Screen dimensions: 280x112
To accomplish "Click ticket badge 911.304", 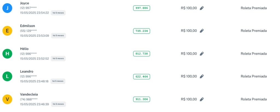I will (142, 99).
